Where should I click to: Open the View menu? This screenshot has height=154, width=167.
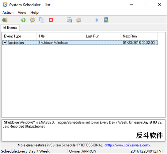22,12
